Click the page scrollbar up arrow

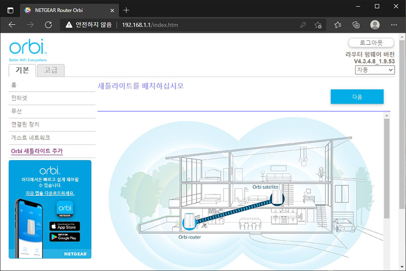click(x=402, y=37)
